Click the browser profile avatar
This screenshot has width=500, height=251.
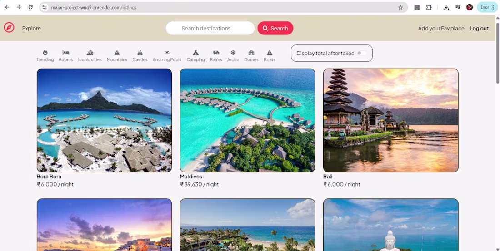pos(470,7)
